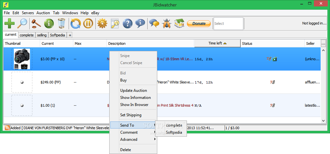Click the gavel Snipe toolbar icon
Viewport: 330px width, 154px height.
37,23
